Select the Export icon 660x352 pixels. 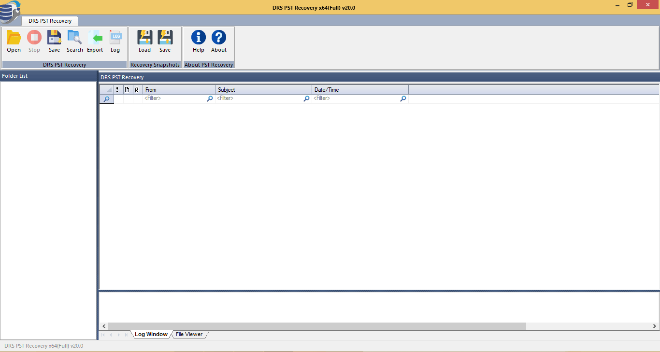[x=95, y=42]
